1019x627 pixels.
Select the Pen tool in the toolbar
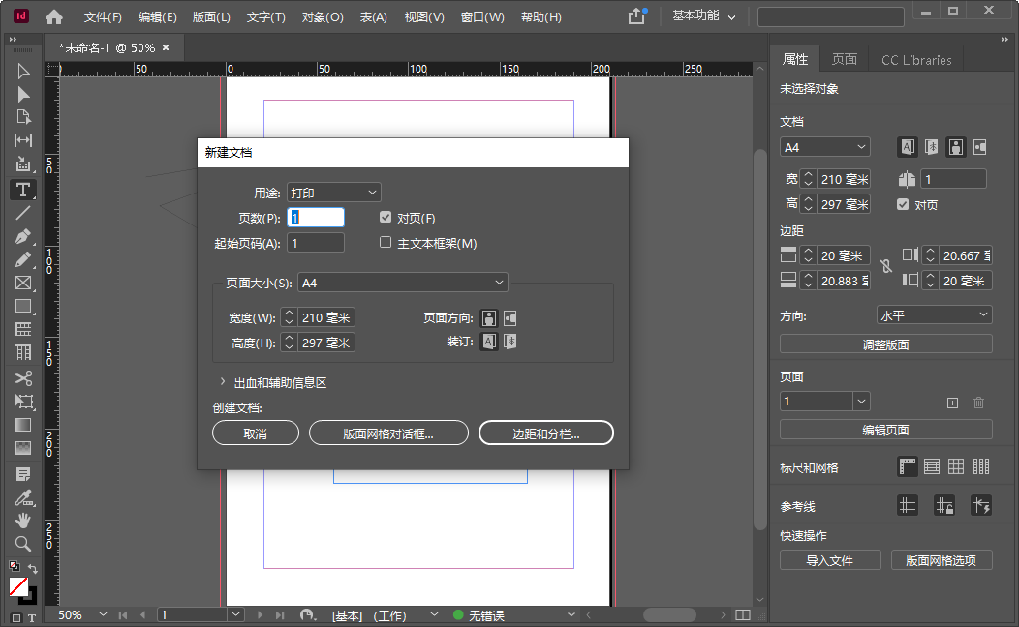point(22,236)
